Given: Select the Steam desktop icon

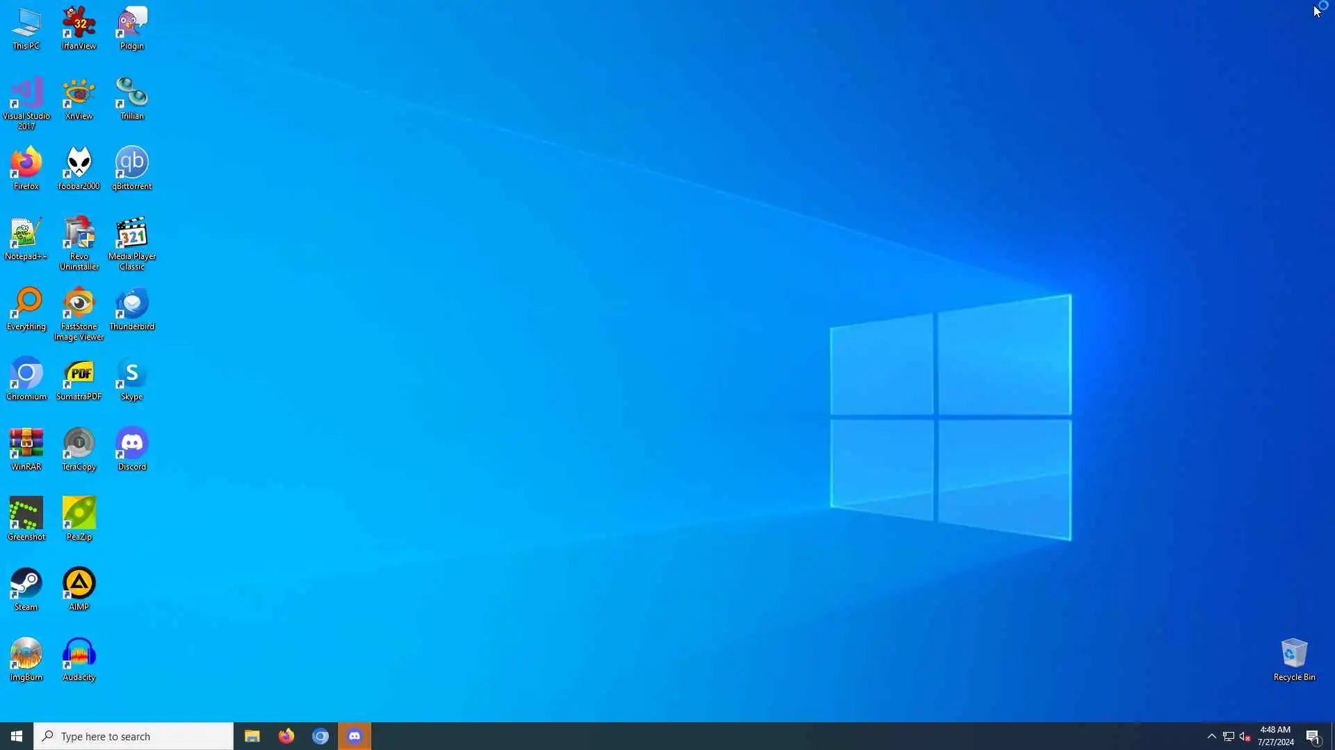Looking at the screenshot, I should (26, 589).
